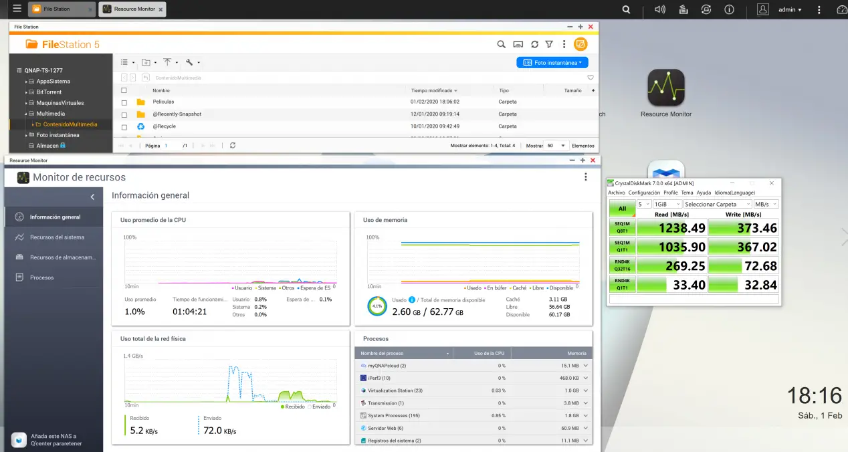Viewport: 848px width, 452px height.
Task: Collapse the Multimedia tree folder
Action: (27, 114)
